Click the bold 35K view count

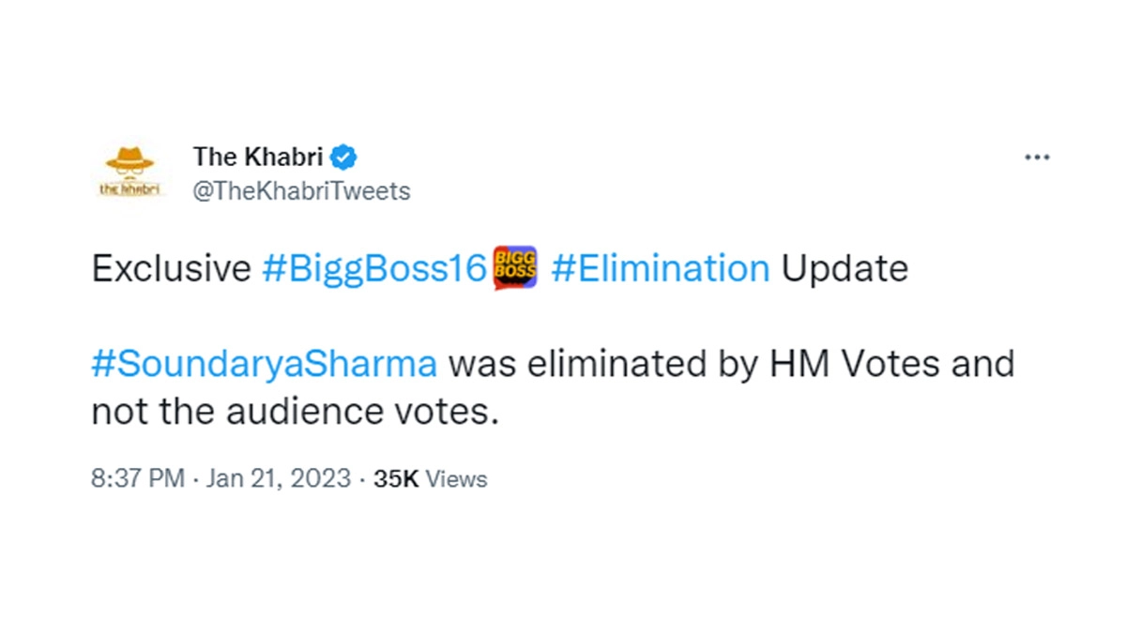[x=395, y=479]
